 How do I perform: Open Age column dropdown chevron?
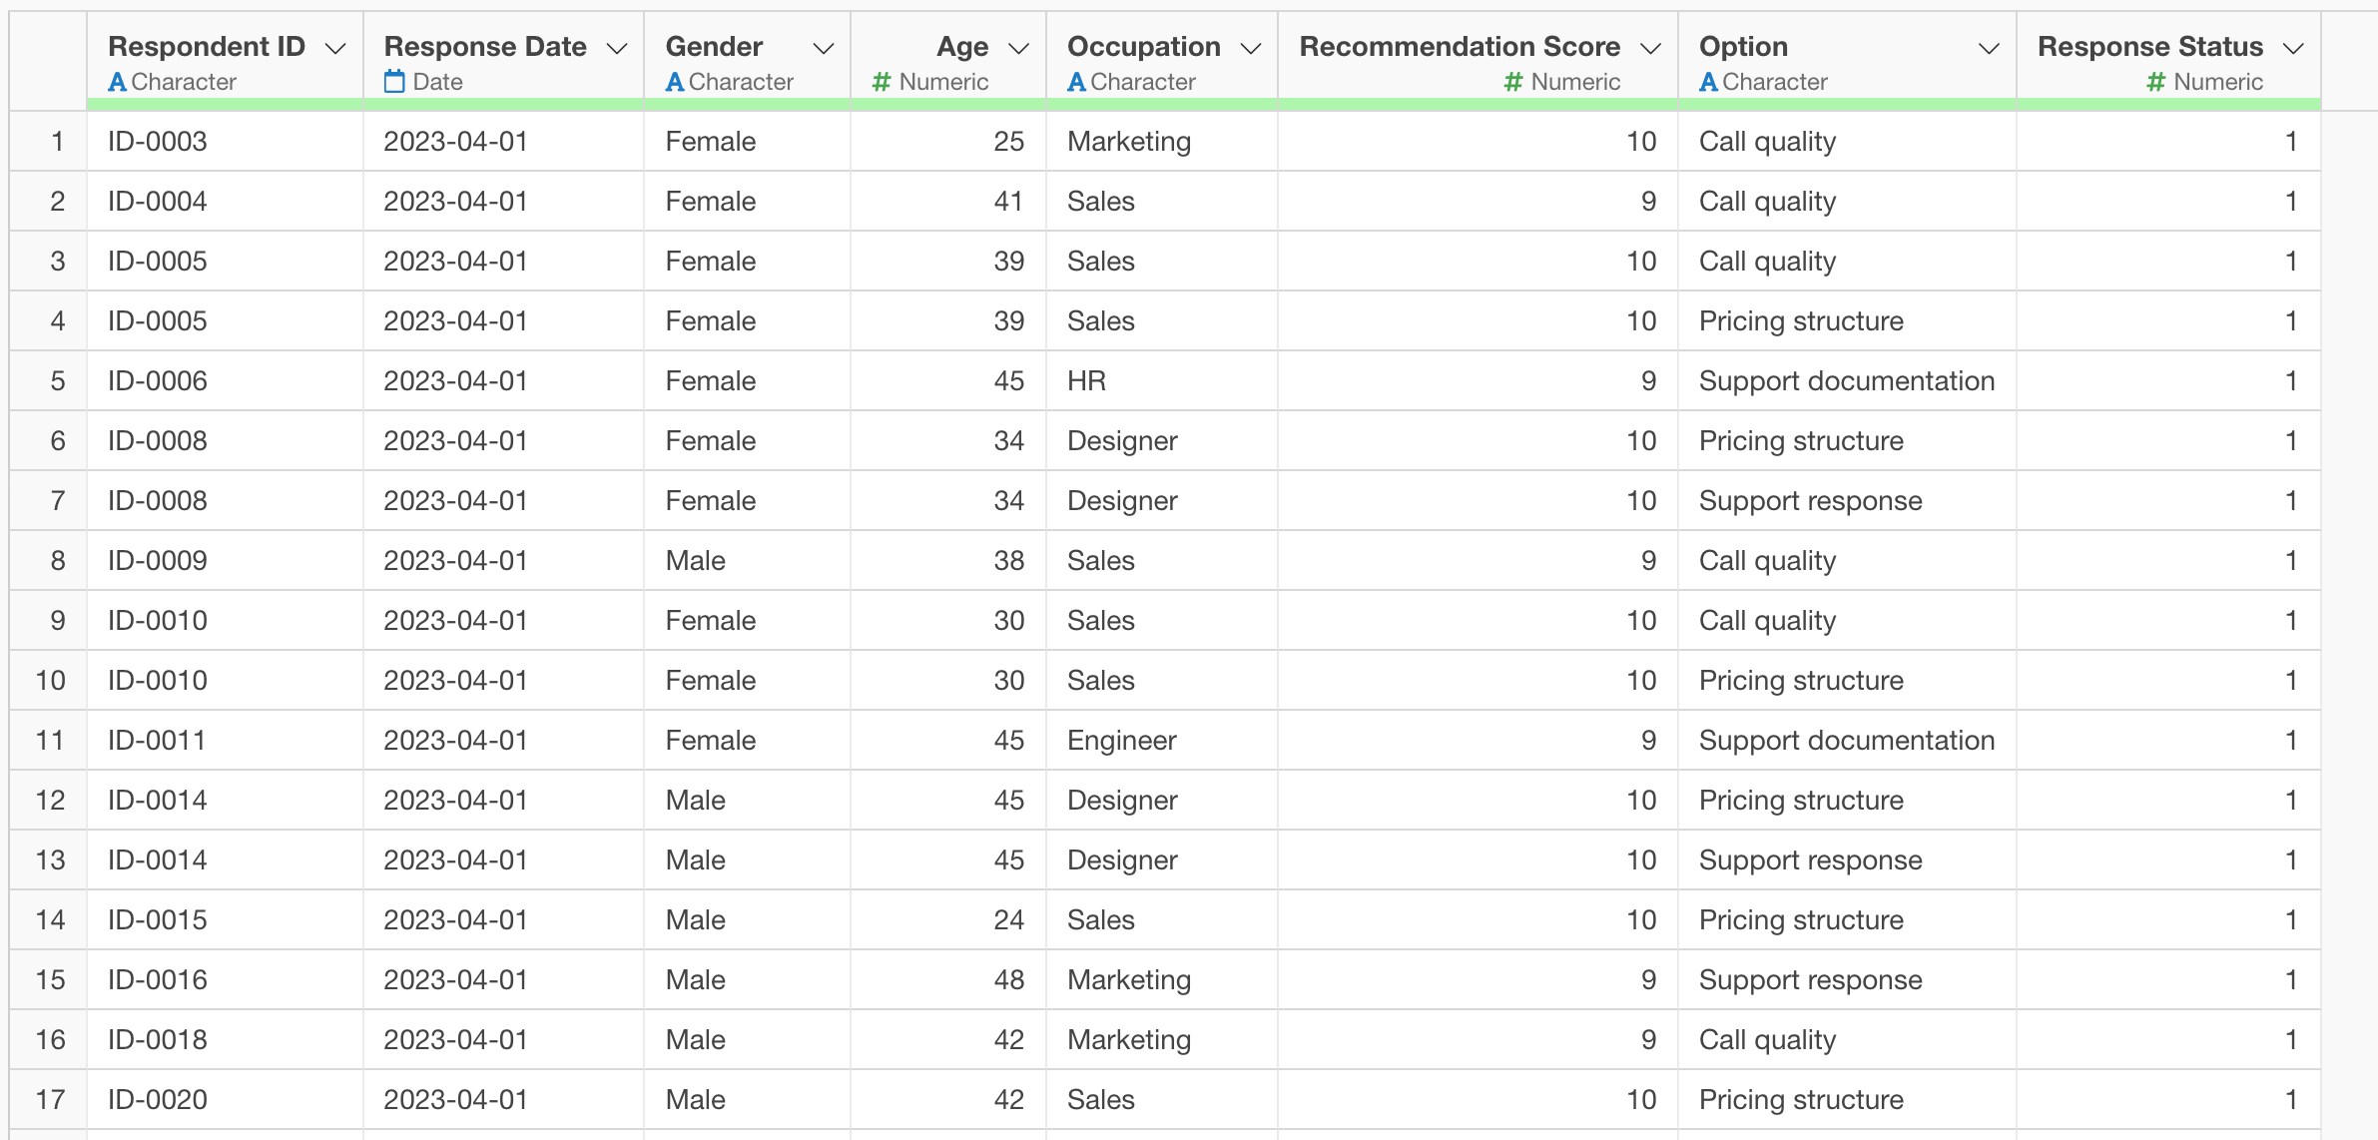point(1018,48)
